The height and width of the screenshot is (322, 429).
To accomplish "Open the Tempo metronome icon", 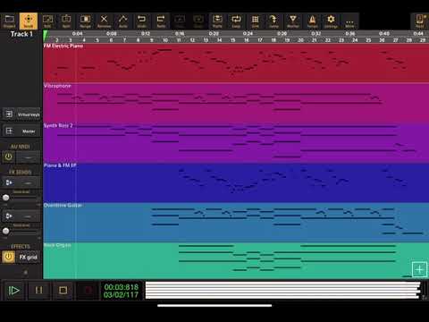I will (x=312, y=21).
